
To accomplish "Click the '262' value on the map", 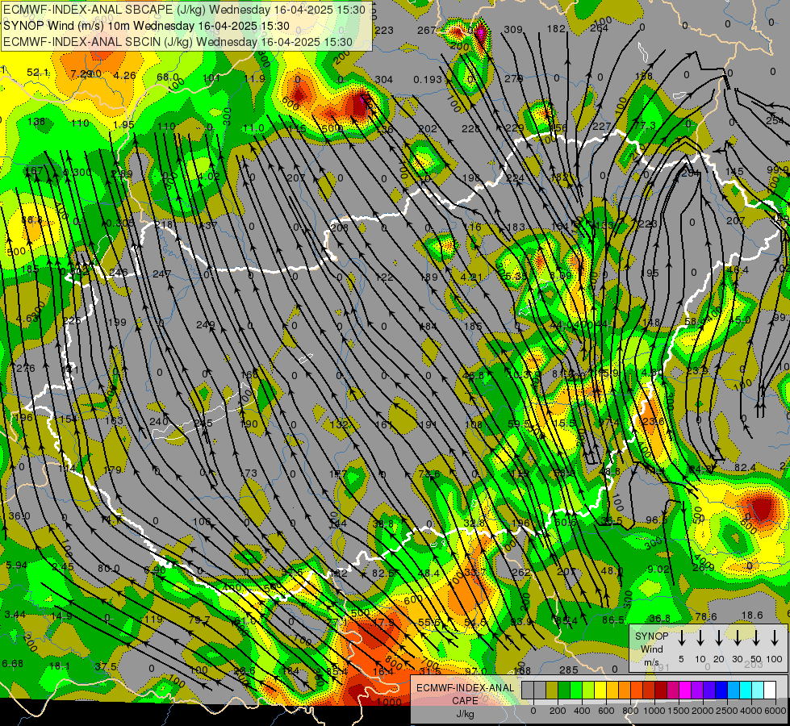I will point(521,573).
